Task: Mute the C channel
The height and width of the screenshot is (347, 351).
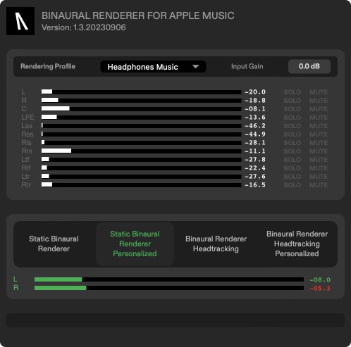Action: 319,109
